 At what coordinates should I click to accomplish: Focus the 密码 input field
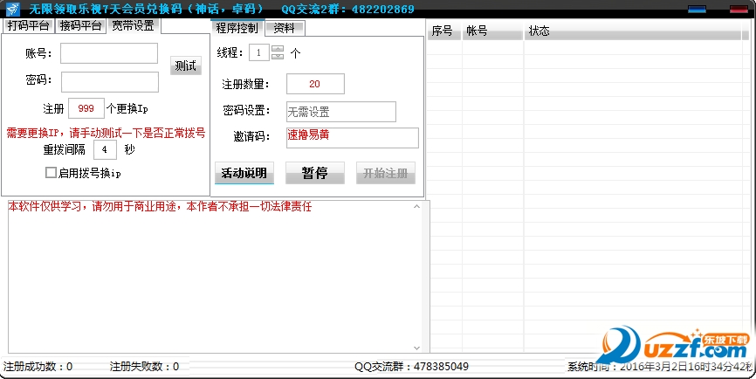click(109, 82)
